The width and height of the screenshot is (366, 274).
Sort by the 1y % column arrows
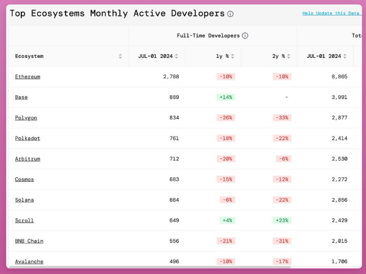(233, 56)
